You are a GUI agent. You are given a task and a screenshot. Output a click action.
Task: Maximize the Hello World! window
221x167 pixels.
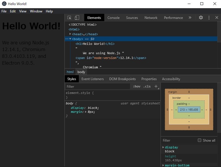coord(202,4)
